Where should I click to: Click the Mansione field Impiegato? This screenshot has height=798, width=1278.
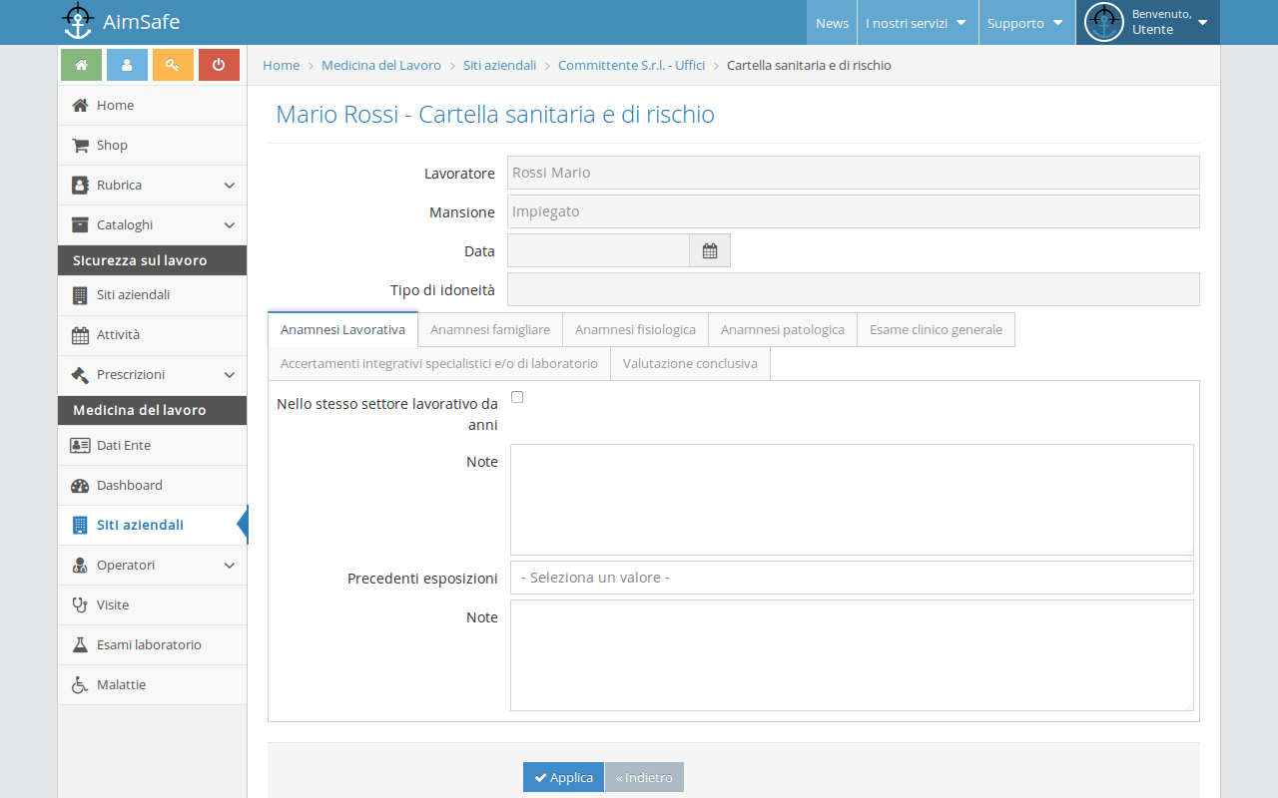(854, 211)
